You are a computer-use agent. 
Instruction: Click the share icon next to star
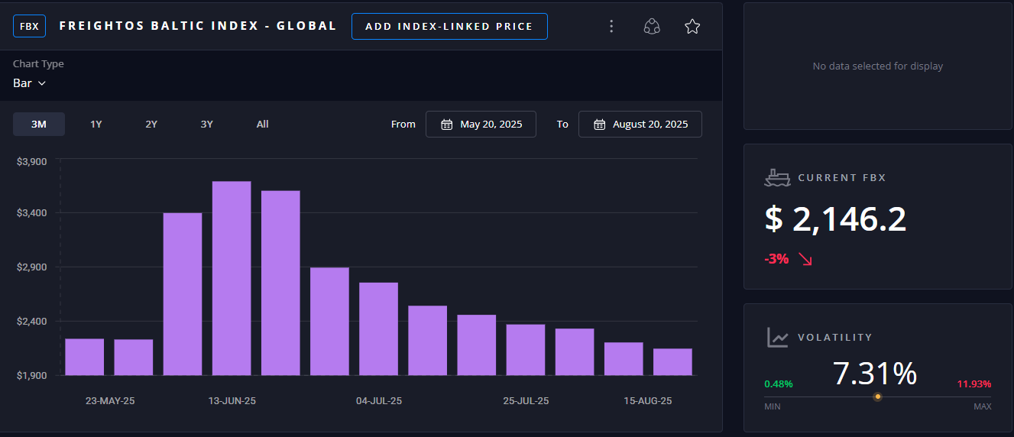[652, 27]
